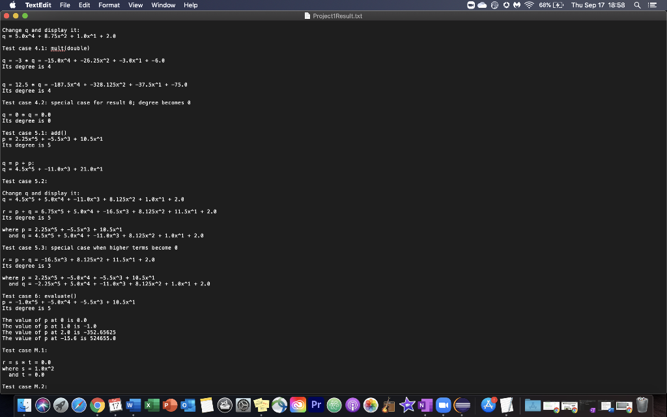The width and height of the screenshot is (667, 417).
Task: Open the Boot Camp style disk icon in Dock
Action: coord(225,405)
